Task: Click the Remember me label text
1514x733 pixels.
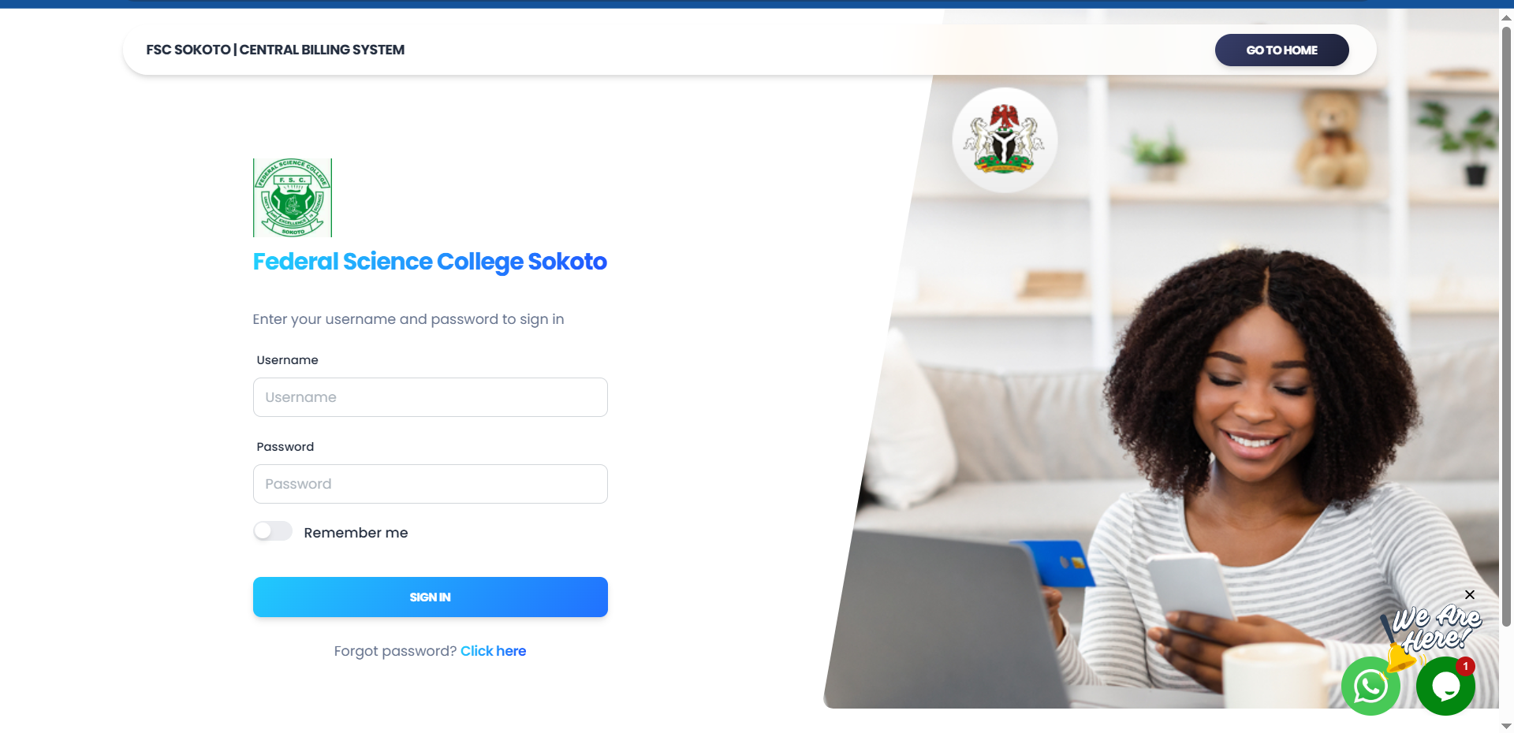Action: (x=356, y=533)
